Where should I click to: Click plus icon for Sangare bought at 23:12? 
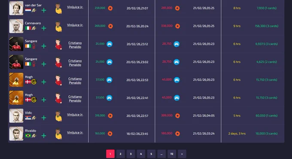click(x=44, y=46)
